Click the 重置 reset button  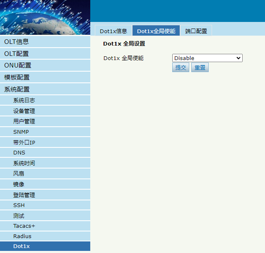click(x=200, y=67)
